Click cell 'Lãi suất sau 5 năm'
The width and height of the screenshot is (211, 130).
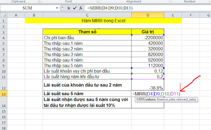(x=87, y=93)
